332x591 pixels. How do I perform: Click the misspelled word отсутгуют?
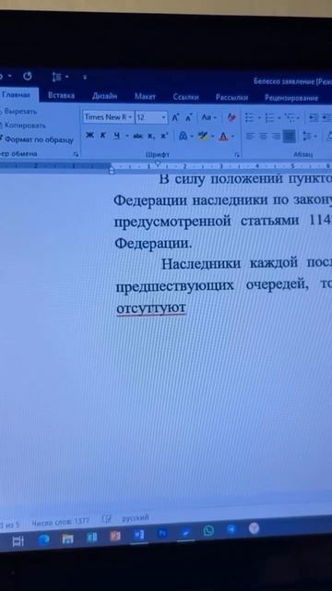151,308
